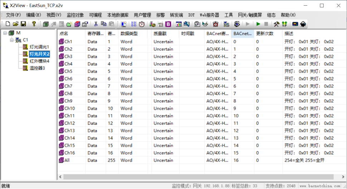Click the New file toolbar icon
Viewport: 347px width, 189px height.
tap(8, 24)
